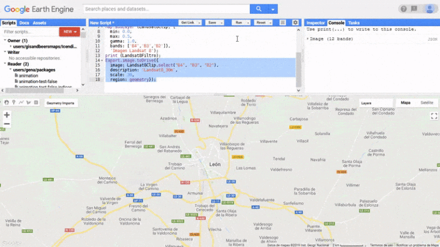440x247 pixels.
Task: Click the red NEW button
Action: pyautogui.click(x=69, y=32)
